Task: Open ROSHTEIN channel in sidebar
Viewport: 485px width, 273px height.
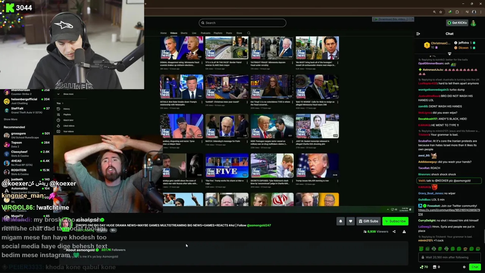Action: 27,172
